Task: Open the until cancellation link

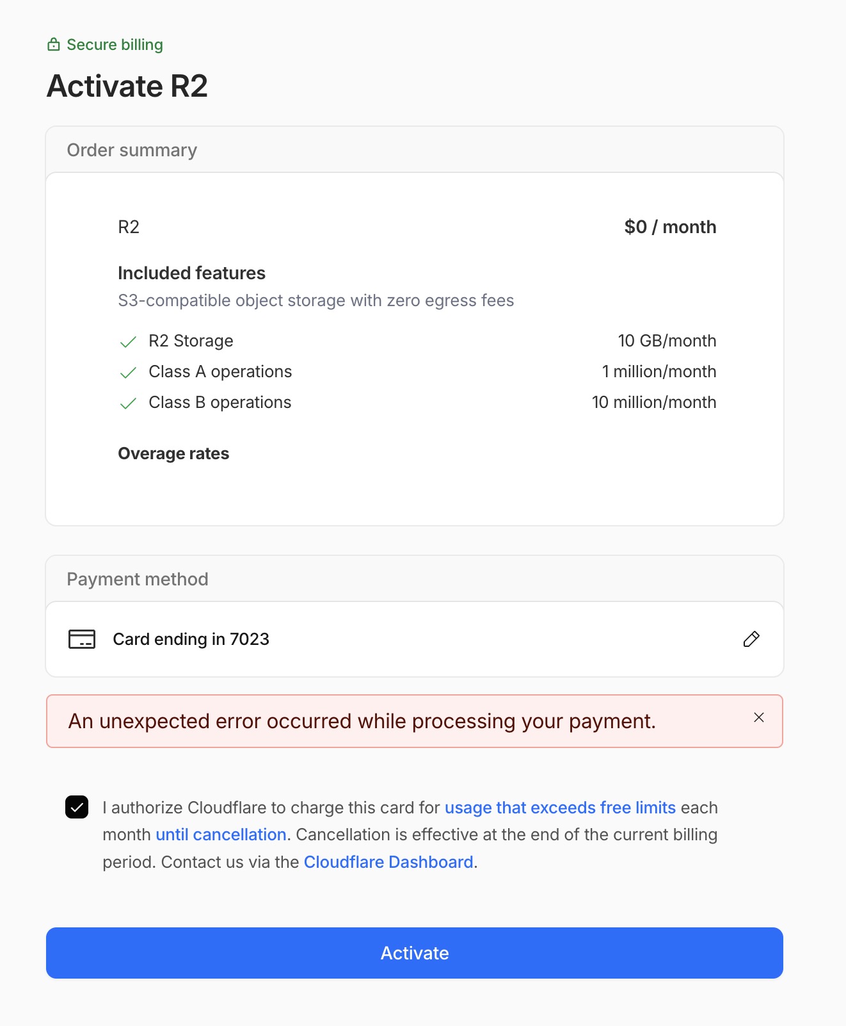Action: 221,835
